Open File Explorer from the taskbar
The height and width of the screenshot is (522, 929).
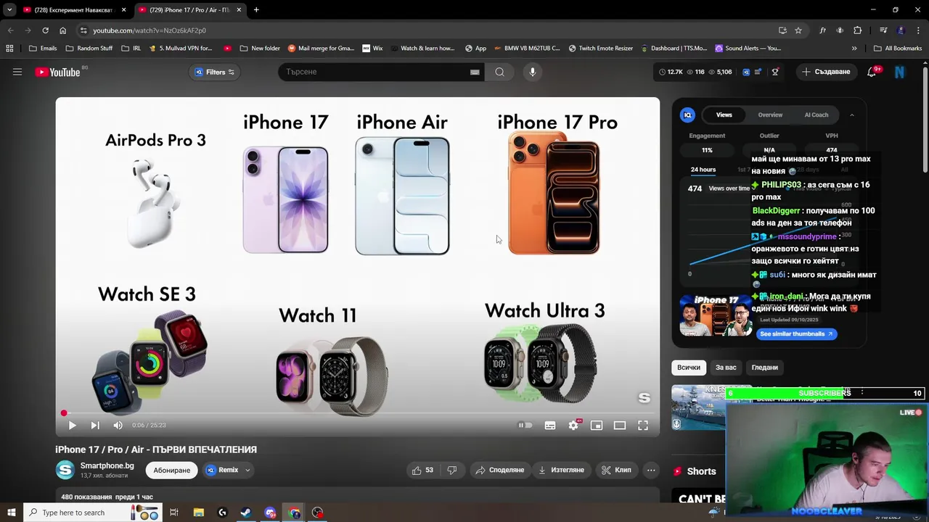click(198, 513)
